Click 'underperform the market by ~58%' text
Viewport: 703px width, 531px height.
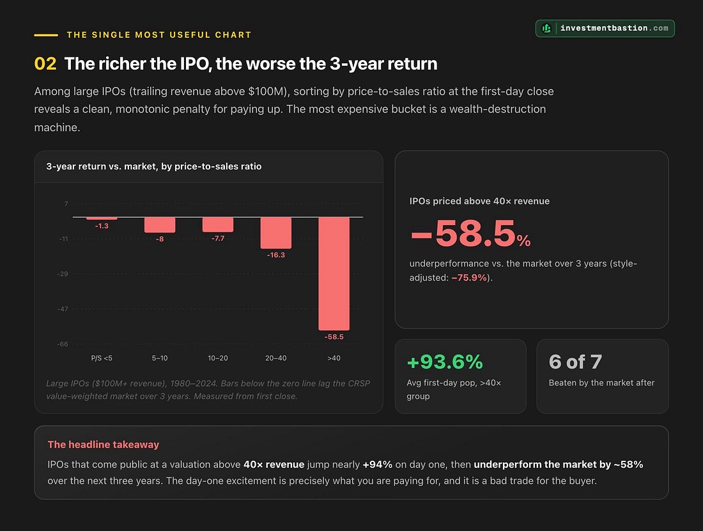(559, 465)
